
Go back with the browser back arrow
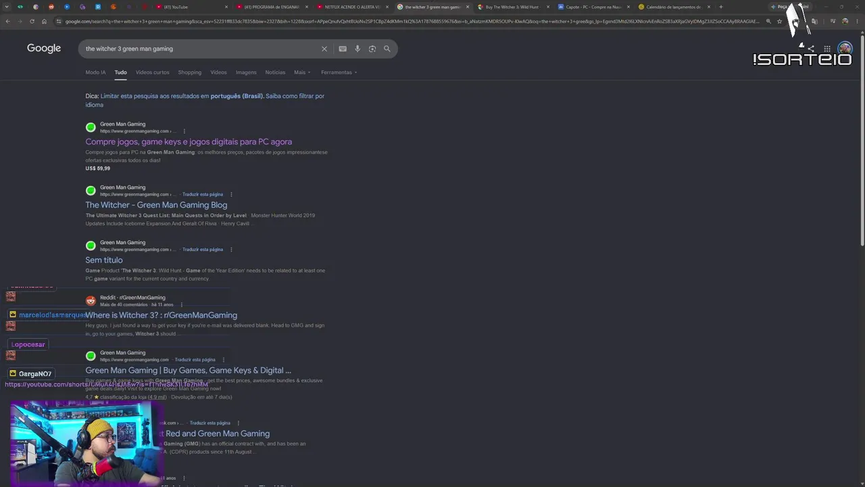point(7,22)
